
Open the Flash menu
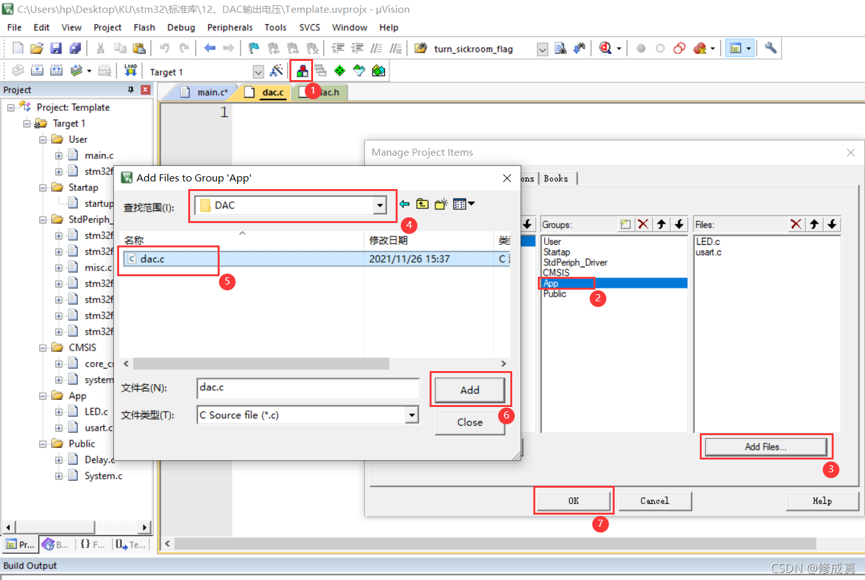pyautogui.click(x=144, y=28)
